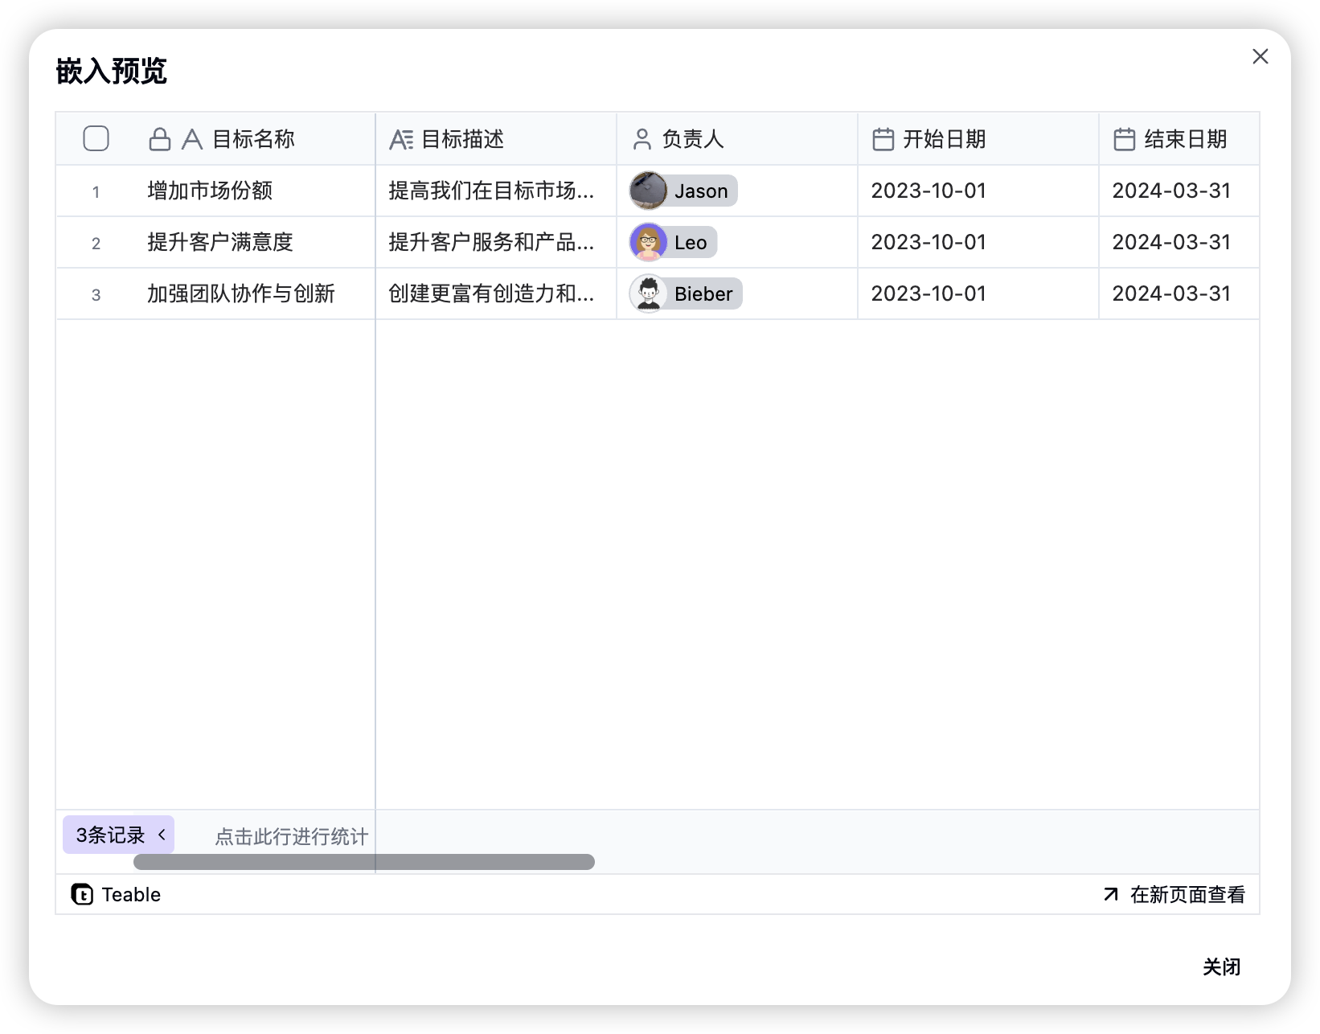The width and height of the screenshot is (1320, 1034).
Task: Click the arrow icon next to 在新页面查看
Action: coord(1111,894)
